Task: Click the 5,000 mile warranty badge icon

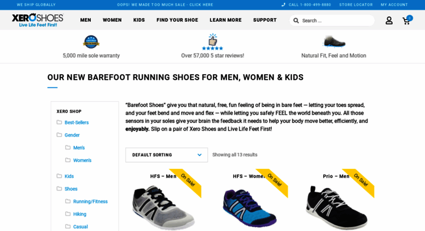Action: (x=91, y=42)
